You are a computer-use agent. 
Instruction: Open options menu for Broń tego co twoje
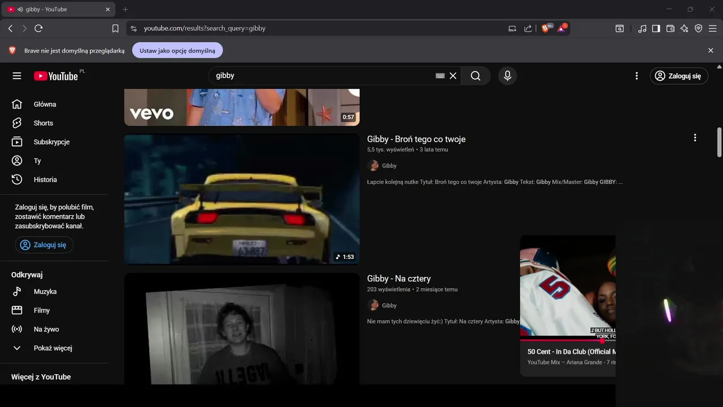[695, 137]
